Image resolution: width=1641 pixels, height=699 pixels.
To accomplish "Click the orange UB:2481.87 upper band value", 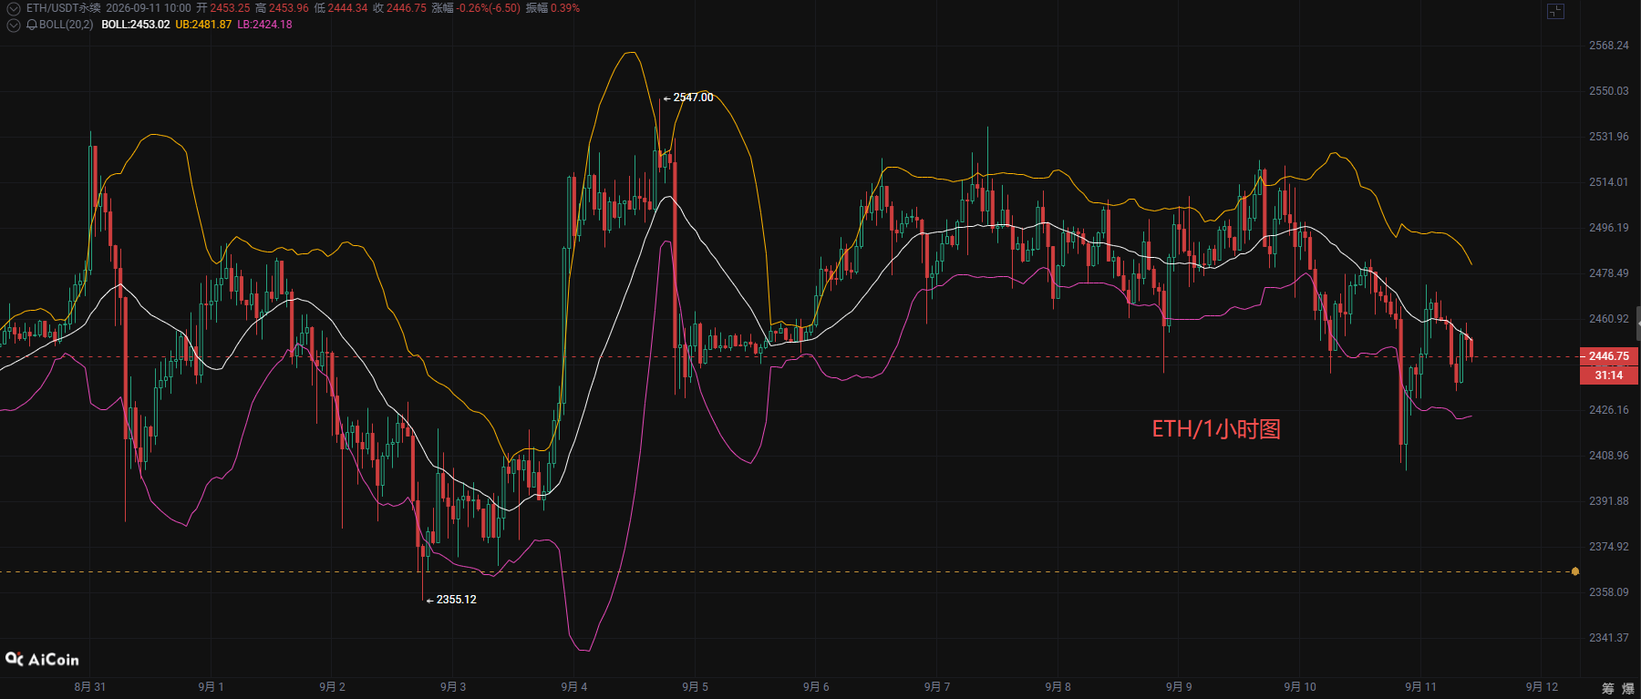I will [203, 25].
